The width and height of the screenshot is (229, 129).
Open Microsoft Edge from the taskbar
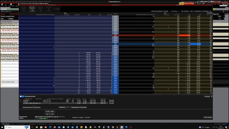click(x=50, y=127)
